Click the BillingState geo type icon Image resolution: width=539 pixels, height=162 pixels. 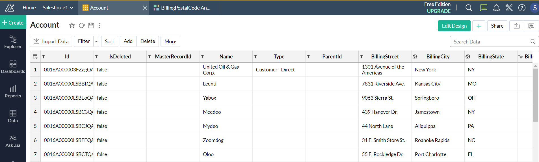[468, 57]
